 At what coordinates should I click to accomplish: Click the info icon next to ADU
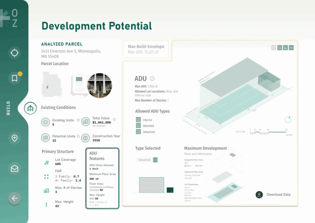(152, 79)
